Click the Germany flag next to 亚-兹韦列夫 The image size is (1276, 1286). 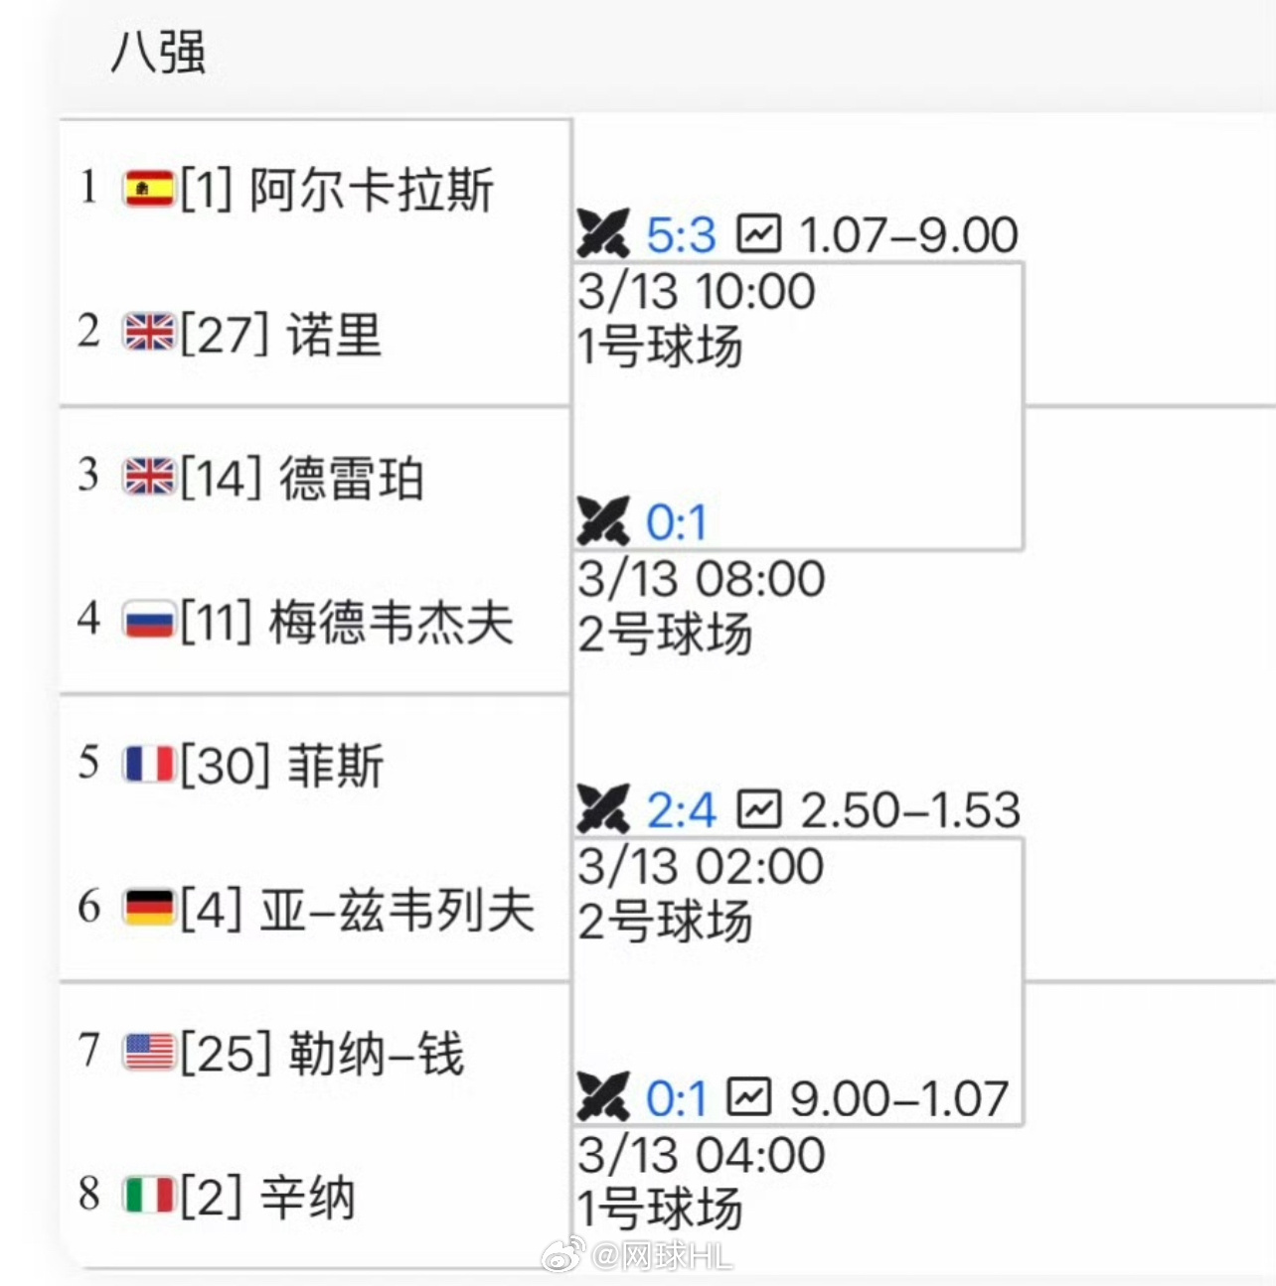pyautogui.click(x=148, y=908)
